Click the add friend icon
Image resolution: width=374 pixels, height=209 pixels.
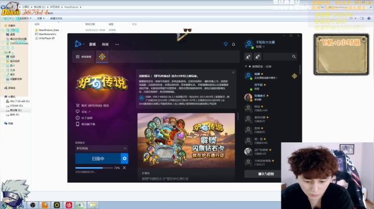click(x=248, y=56)
